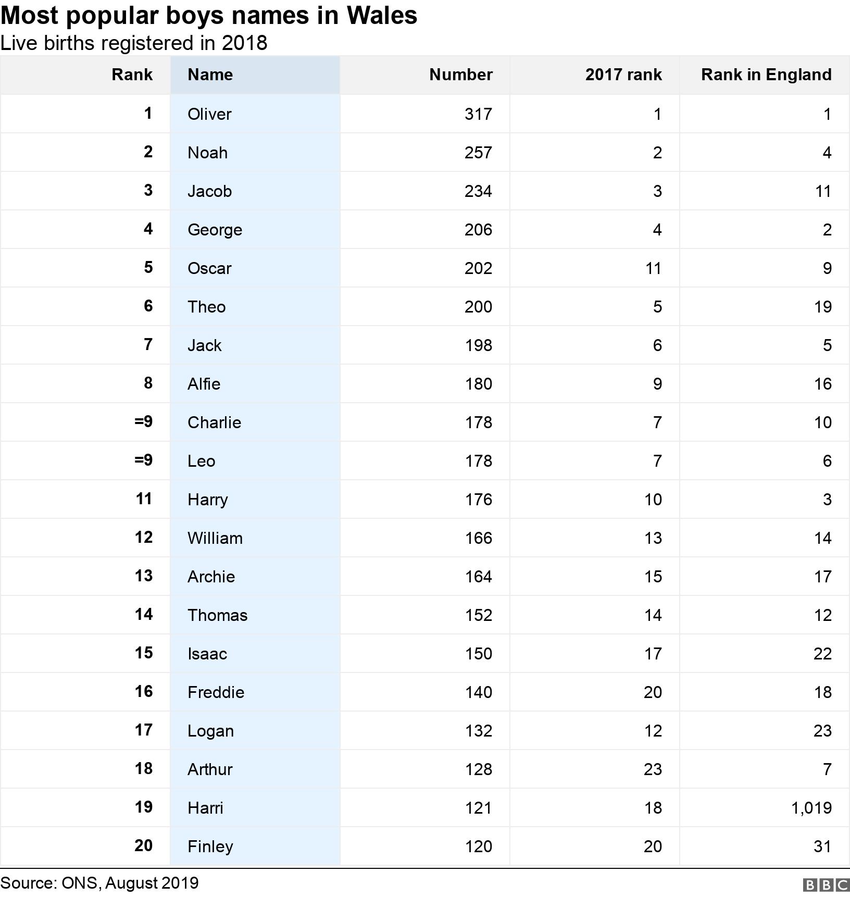Click Jack's number 198
Screen dimensions: 850x897
[x=478, y=345]
